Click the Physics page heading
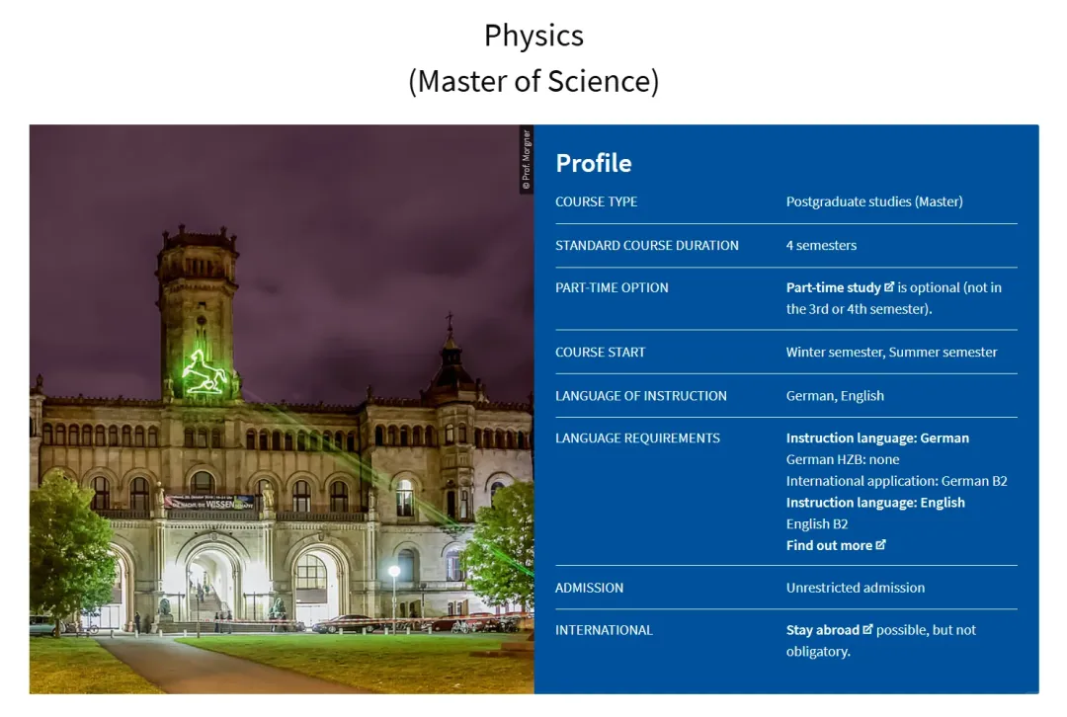This screenshot has width=1067, height=717. (533, 36)
